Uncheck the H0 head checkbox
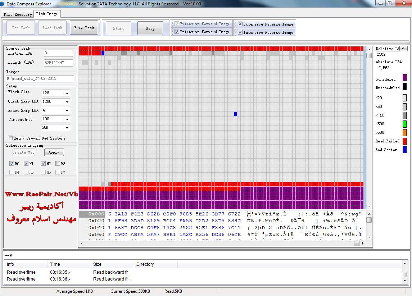Image resolution: width=412 pixels, height=296 pixels. (12, 164)
